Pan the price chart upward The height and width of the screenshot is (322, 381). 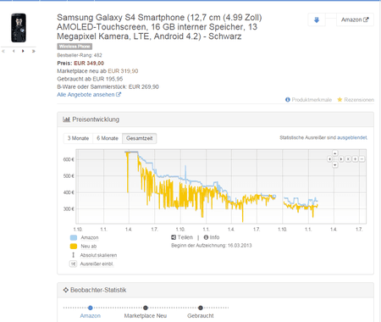[334, 153]
